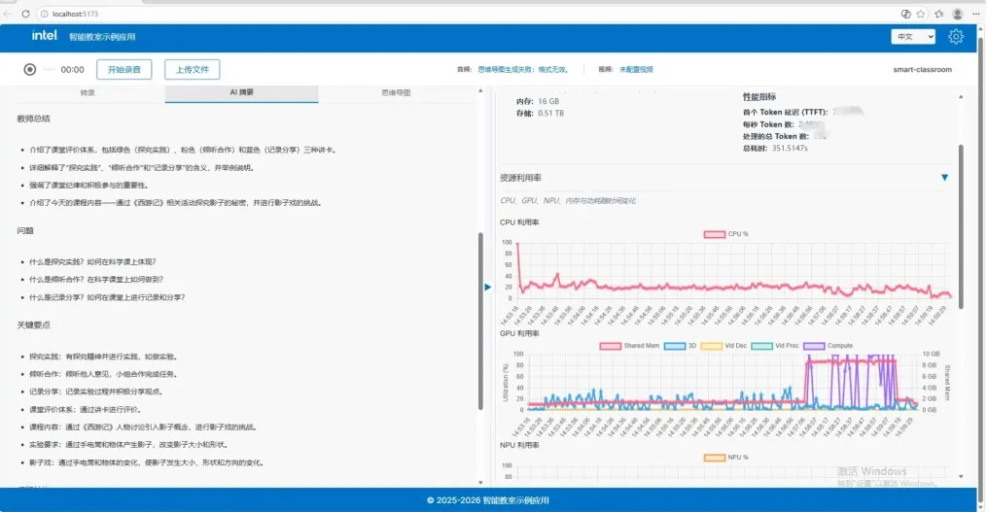This screenshot has width=988, height=512.
Task: Click the 上传文件 button
Action: point(193,69)
